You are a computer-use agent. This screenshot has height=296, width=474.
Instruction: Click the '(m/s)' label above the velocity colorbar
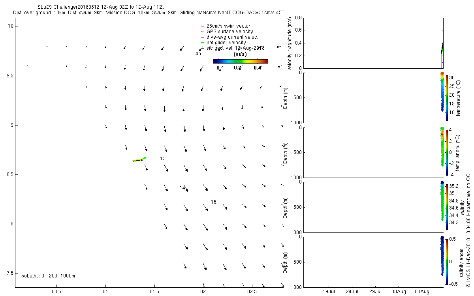coord(240,54)
